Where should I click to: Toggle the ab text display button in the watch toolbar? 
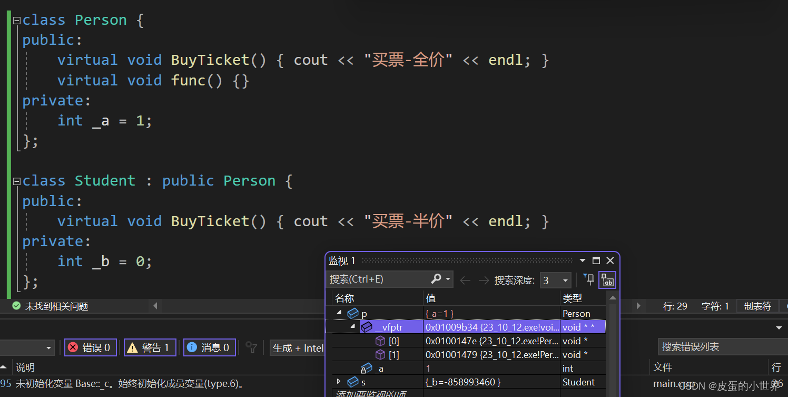tap(607, 280)
